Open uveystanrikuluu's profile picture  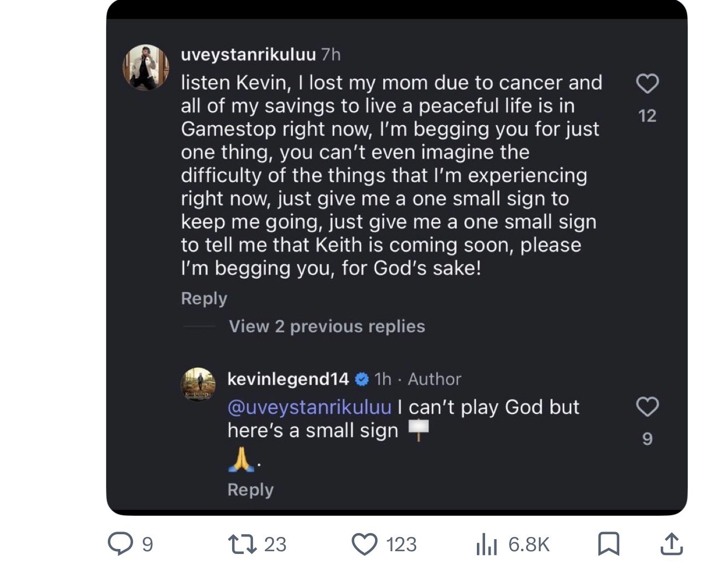pos(146,67)
